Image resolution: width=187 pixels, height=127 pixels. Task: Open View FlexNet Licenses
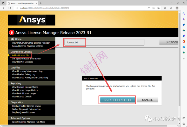[22, 62]
